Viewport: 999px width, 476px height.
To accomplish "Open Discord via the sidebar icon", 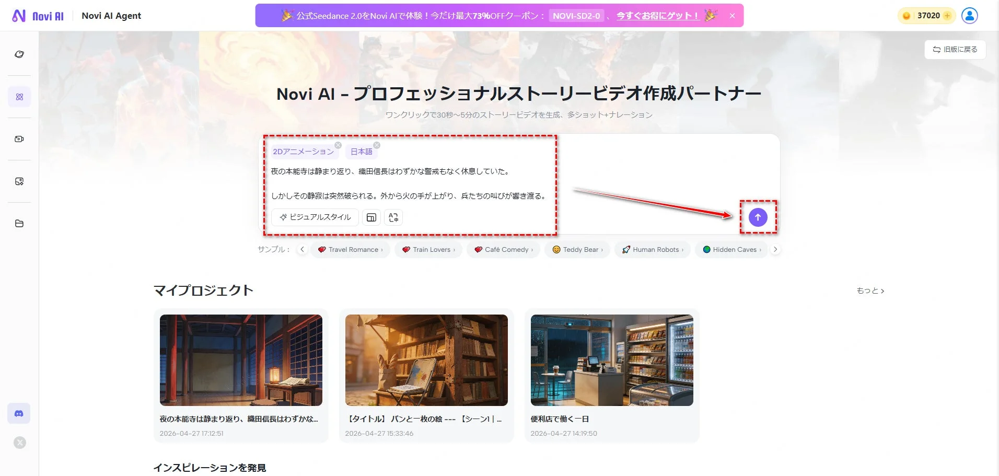I will (x=19, y=413).
